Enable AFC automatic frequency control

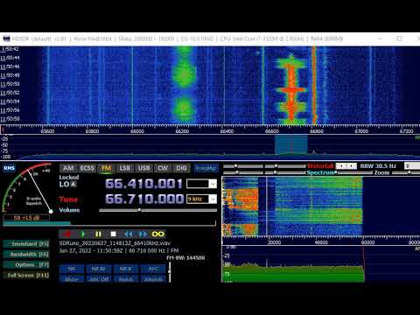pos(153,269)
